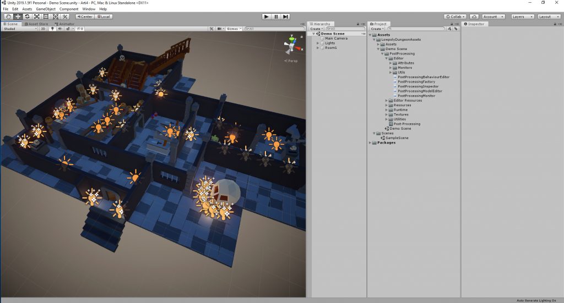The height and width of the screenshot is (303, 564).
Task: Toggle Local handle rotation button
Action: pos(104,16)
